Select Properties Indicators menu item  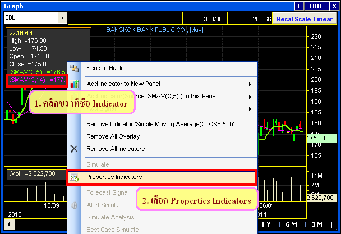click(x=162, y=177)
